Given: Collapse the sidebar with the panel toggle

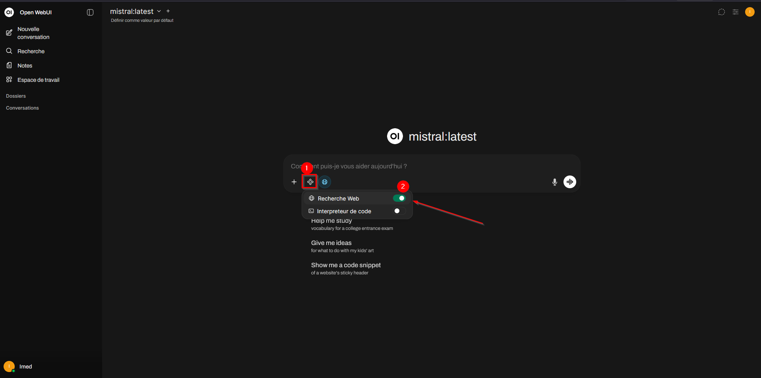Looking at the screenshot, I should point(90,12).
